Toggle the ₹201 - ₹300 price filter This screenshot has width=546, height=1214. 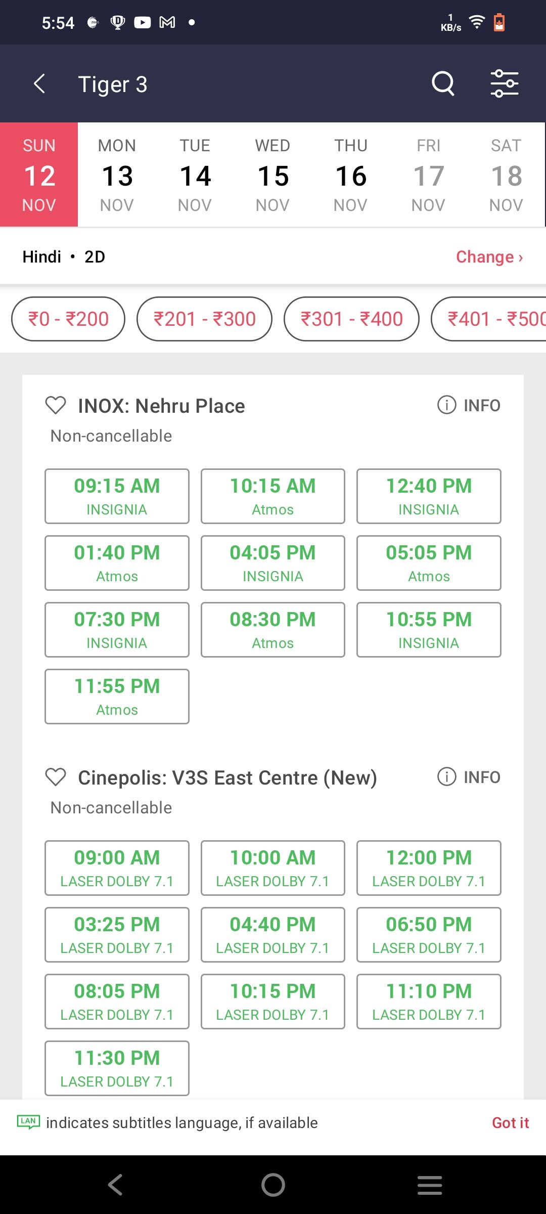pos(204,319)
